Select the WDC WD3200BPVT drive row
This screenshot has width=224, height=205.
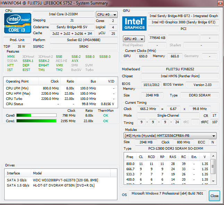pyautogui.click(x=61, y=180)
